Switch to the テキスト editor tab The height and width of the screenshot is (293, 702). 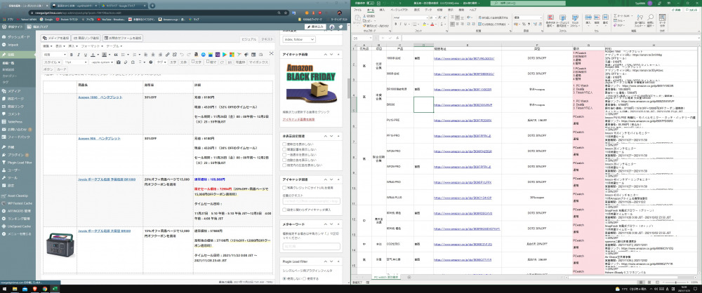(267, 39)
